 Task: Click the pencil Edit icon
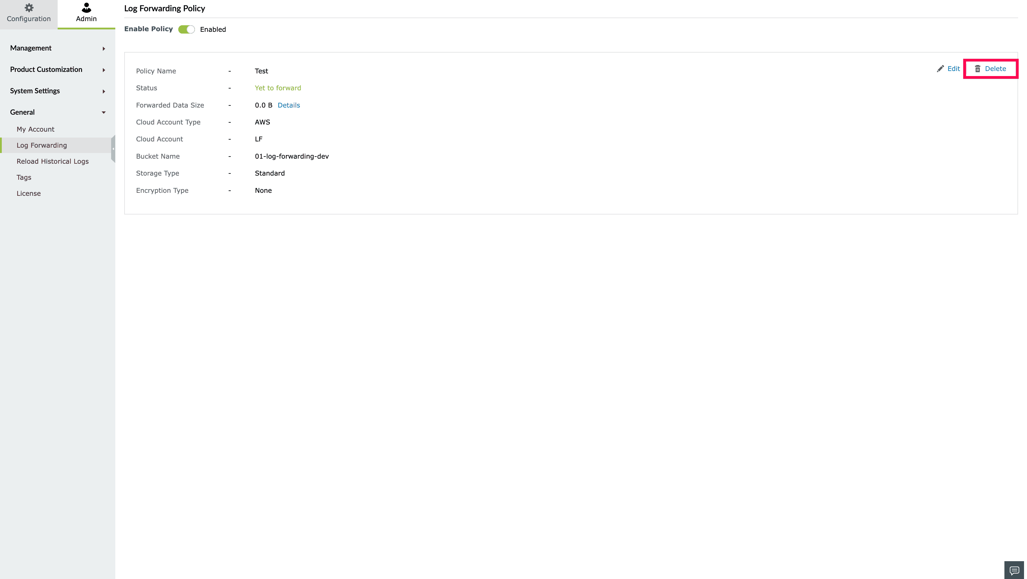tap(940, 69)
